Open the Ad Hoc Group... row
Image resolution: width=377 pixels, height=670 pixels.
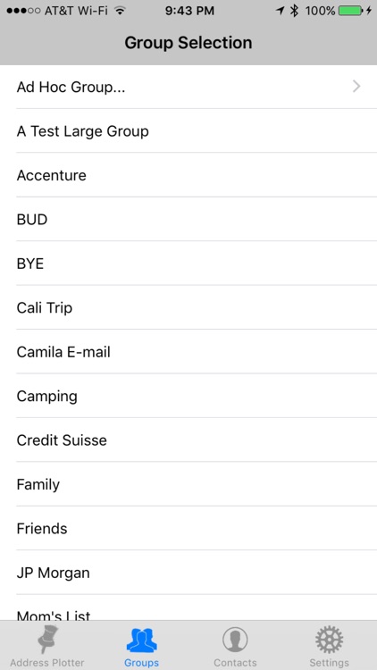click(x=188, y=87)
